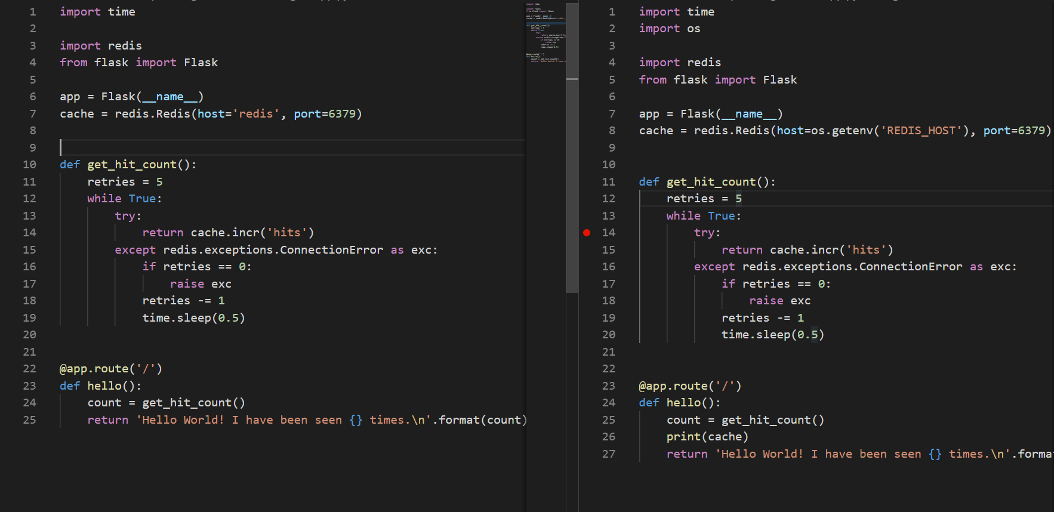Click 'from flask import Flask' in right editor
Image resolution: width=1054 pixels, height=512 pixels.
pyautogui.click(x=718, y=80)
